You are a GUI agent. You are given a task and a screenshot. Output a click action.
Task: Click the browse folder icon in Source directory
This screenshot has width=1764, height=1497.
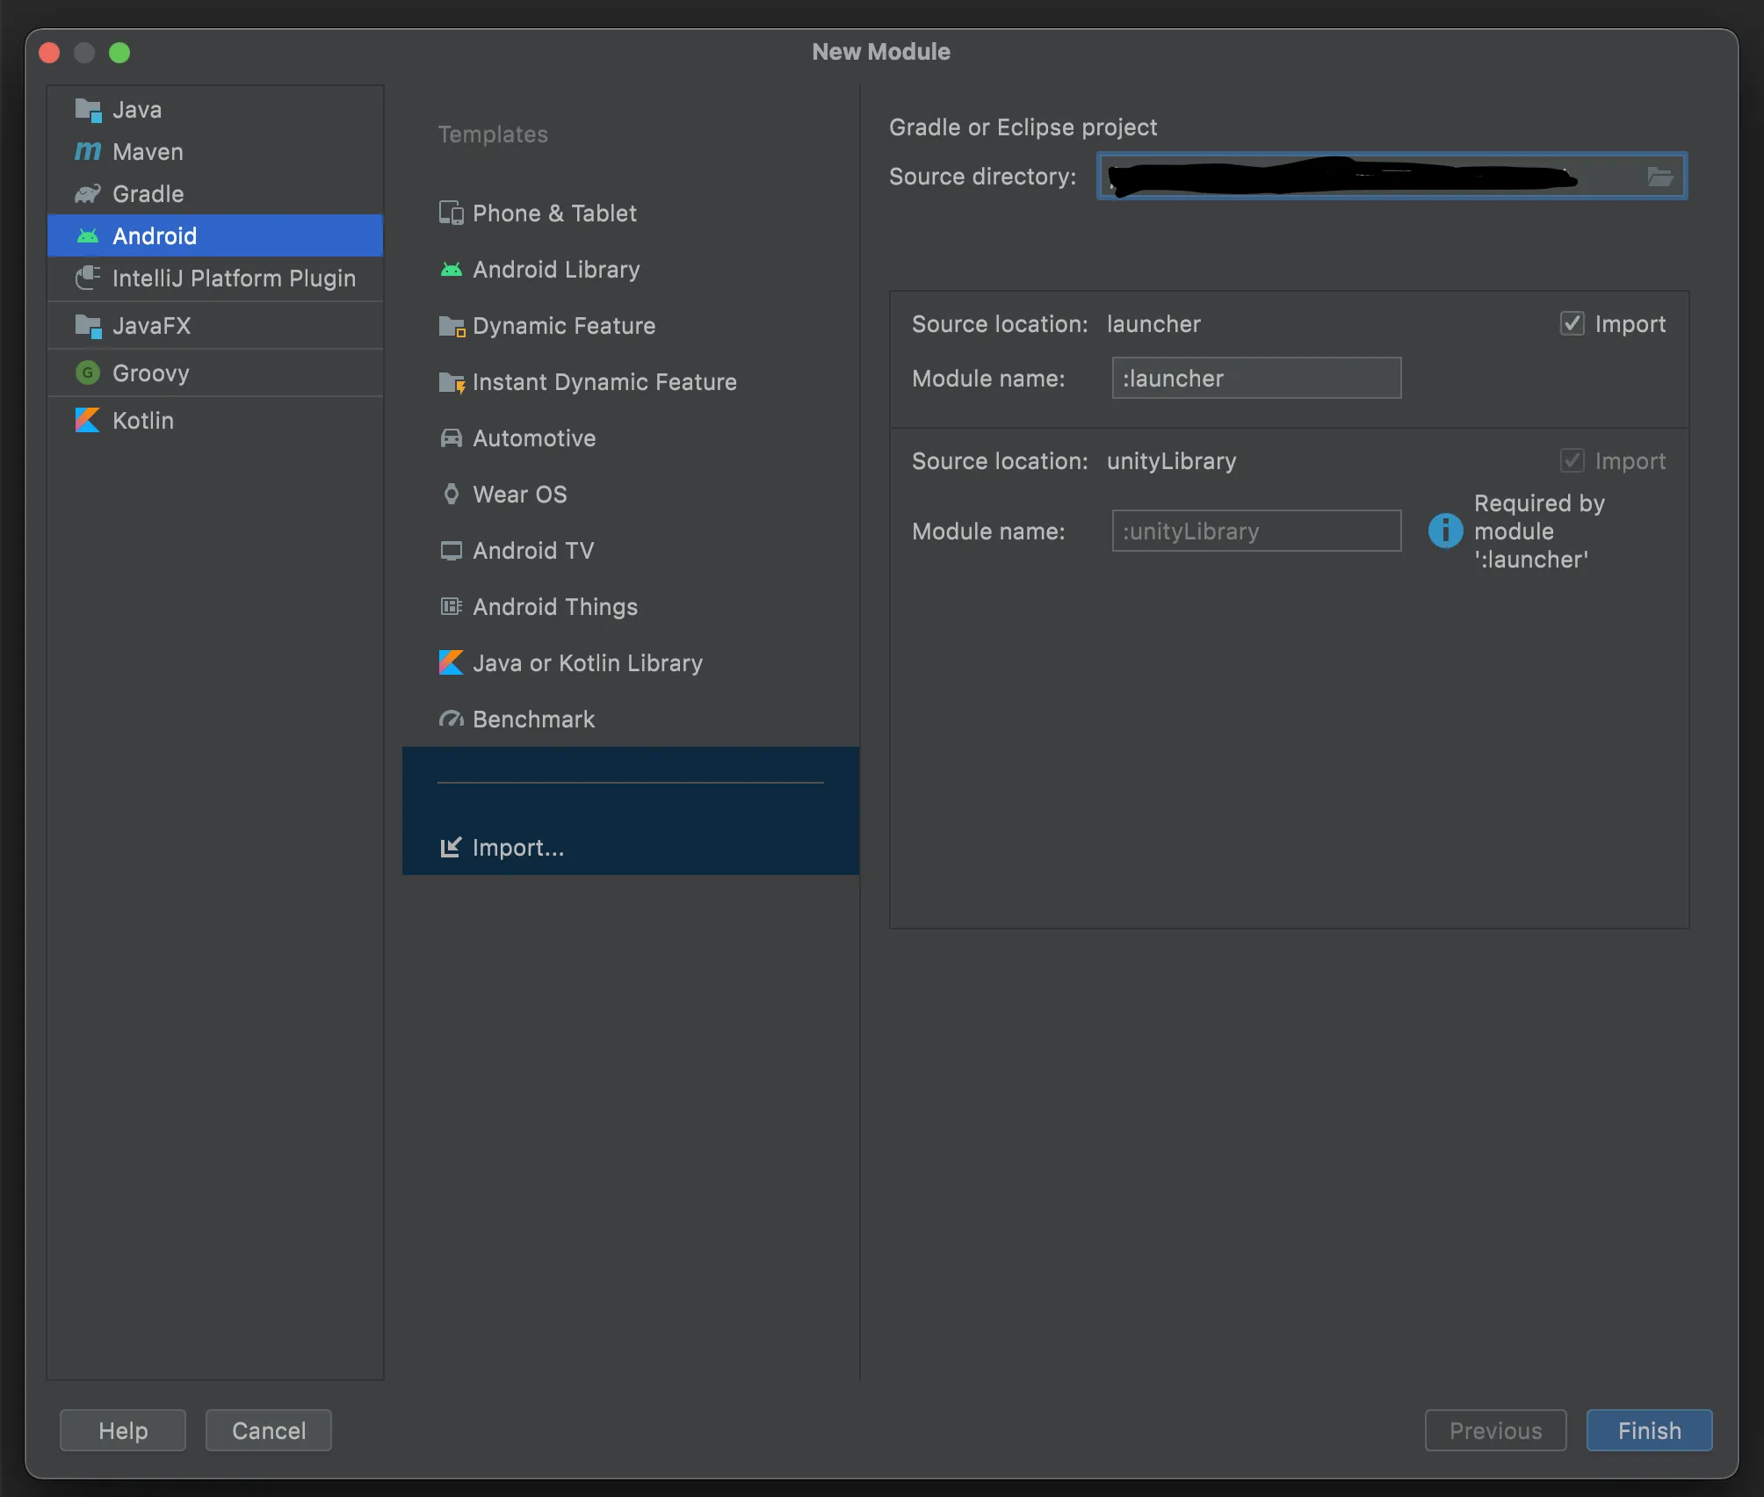(1659, 177)
